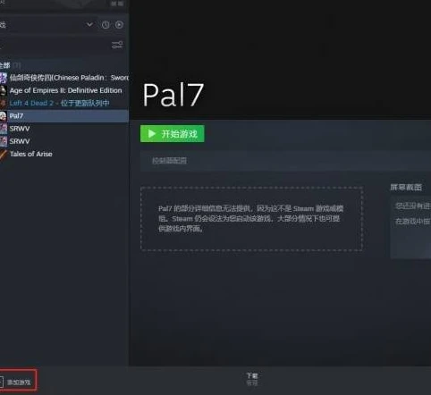Select Tales of Arise in library
Screen dimensions: 431x395
pyautogui.click(x=64, y=154)
